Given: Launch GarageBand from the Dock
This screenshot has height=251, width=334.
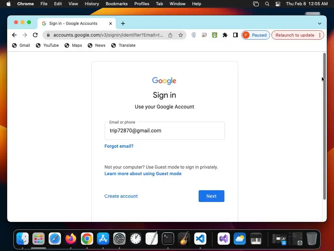Looking at the screenshot, I should [184, 239].
